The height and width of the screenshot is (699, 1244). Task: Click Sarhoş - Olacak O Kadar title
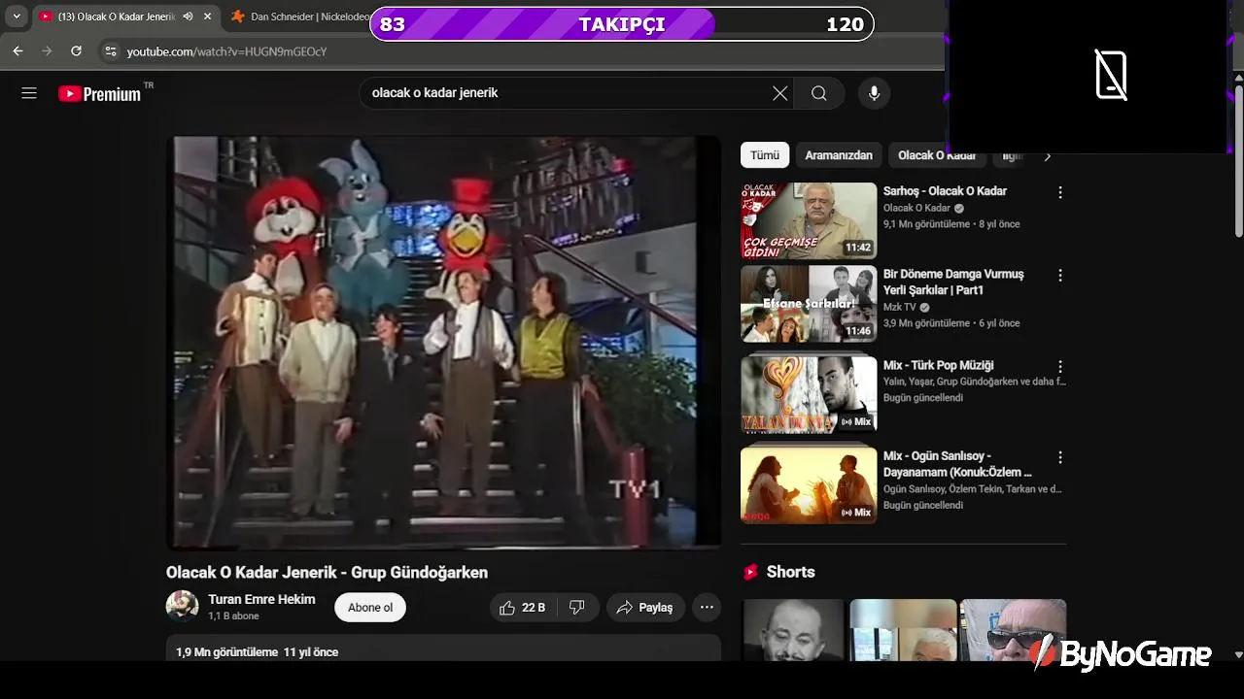click(945, 191)
